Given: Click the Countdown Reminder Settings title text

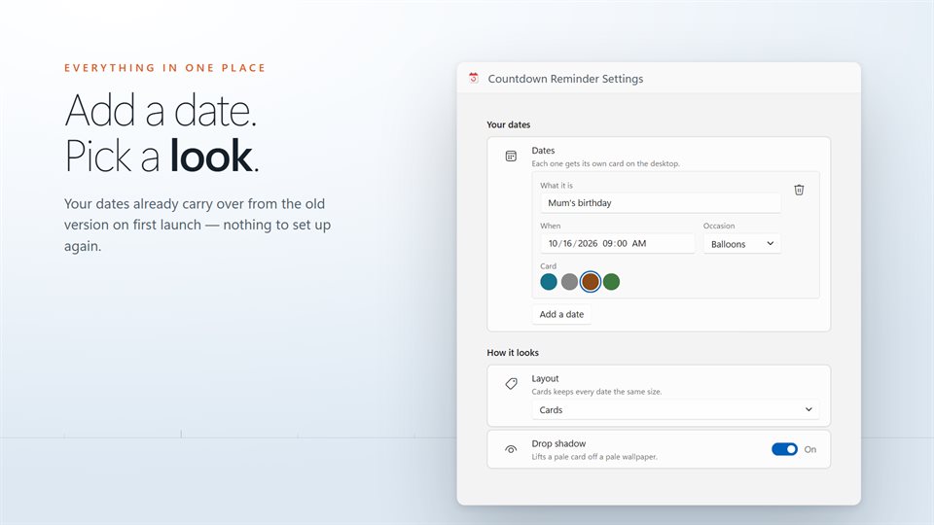Looking at the screenshot, I should (565, 79).
